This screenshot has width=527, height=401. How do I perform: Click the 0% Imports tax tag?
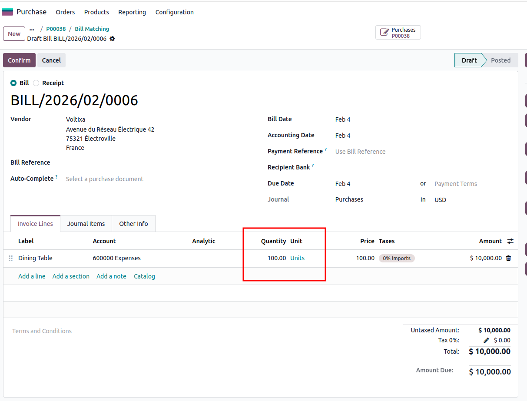[x=397, y=258]
